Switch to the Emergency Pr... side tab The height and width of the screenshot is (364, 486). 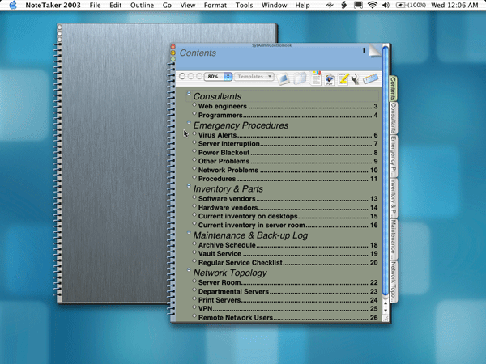pyautogui.click(x=393, y=156)
